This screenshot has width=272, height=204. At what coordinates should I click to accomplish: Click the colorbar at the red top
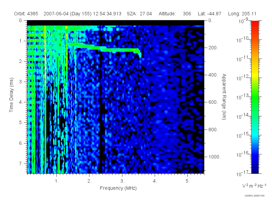(x=255, y=23)
